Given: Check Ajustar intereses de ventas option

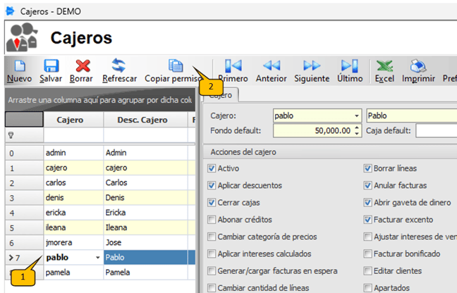Looking at the screenshot, I should tap(368, 237).
